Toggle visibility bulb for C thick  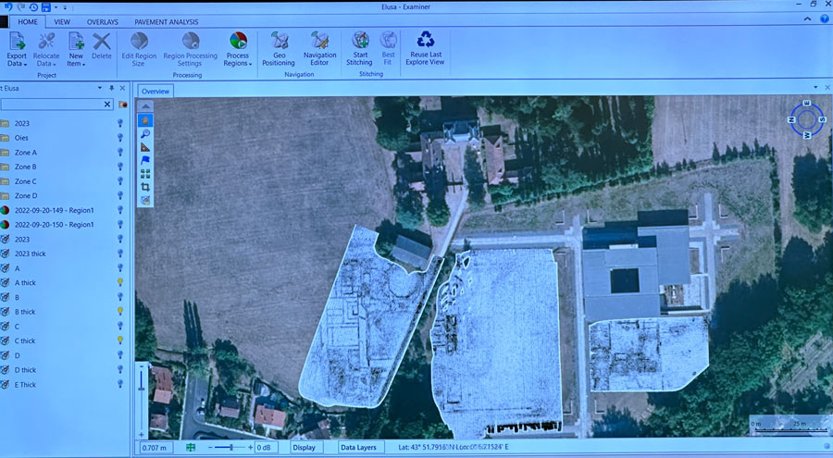120,340
